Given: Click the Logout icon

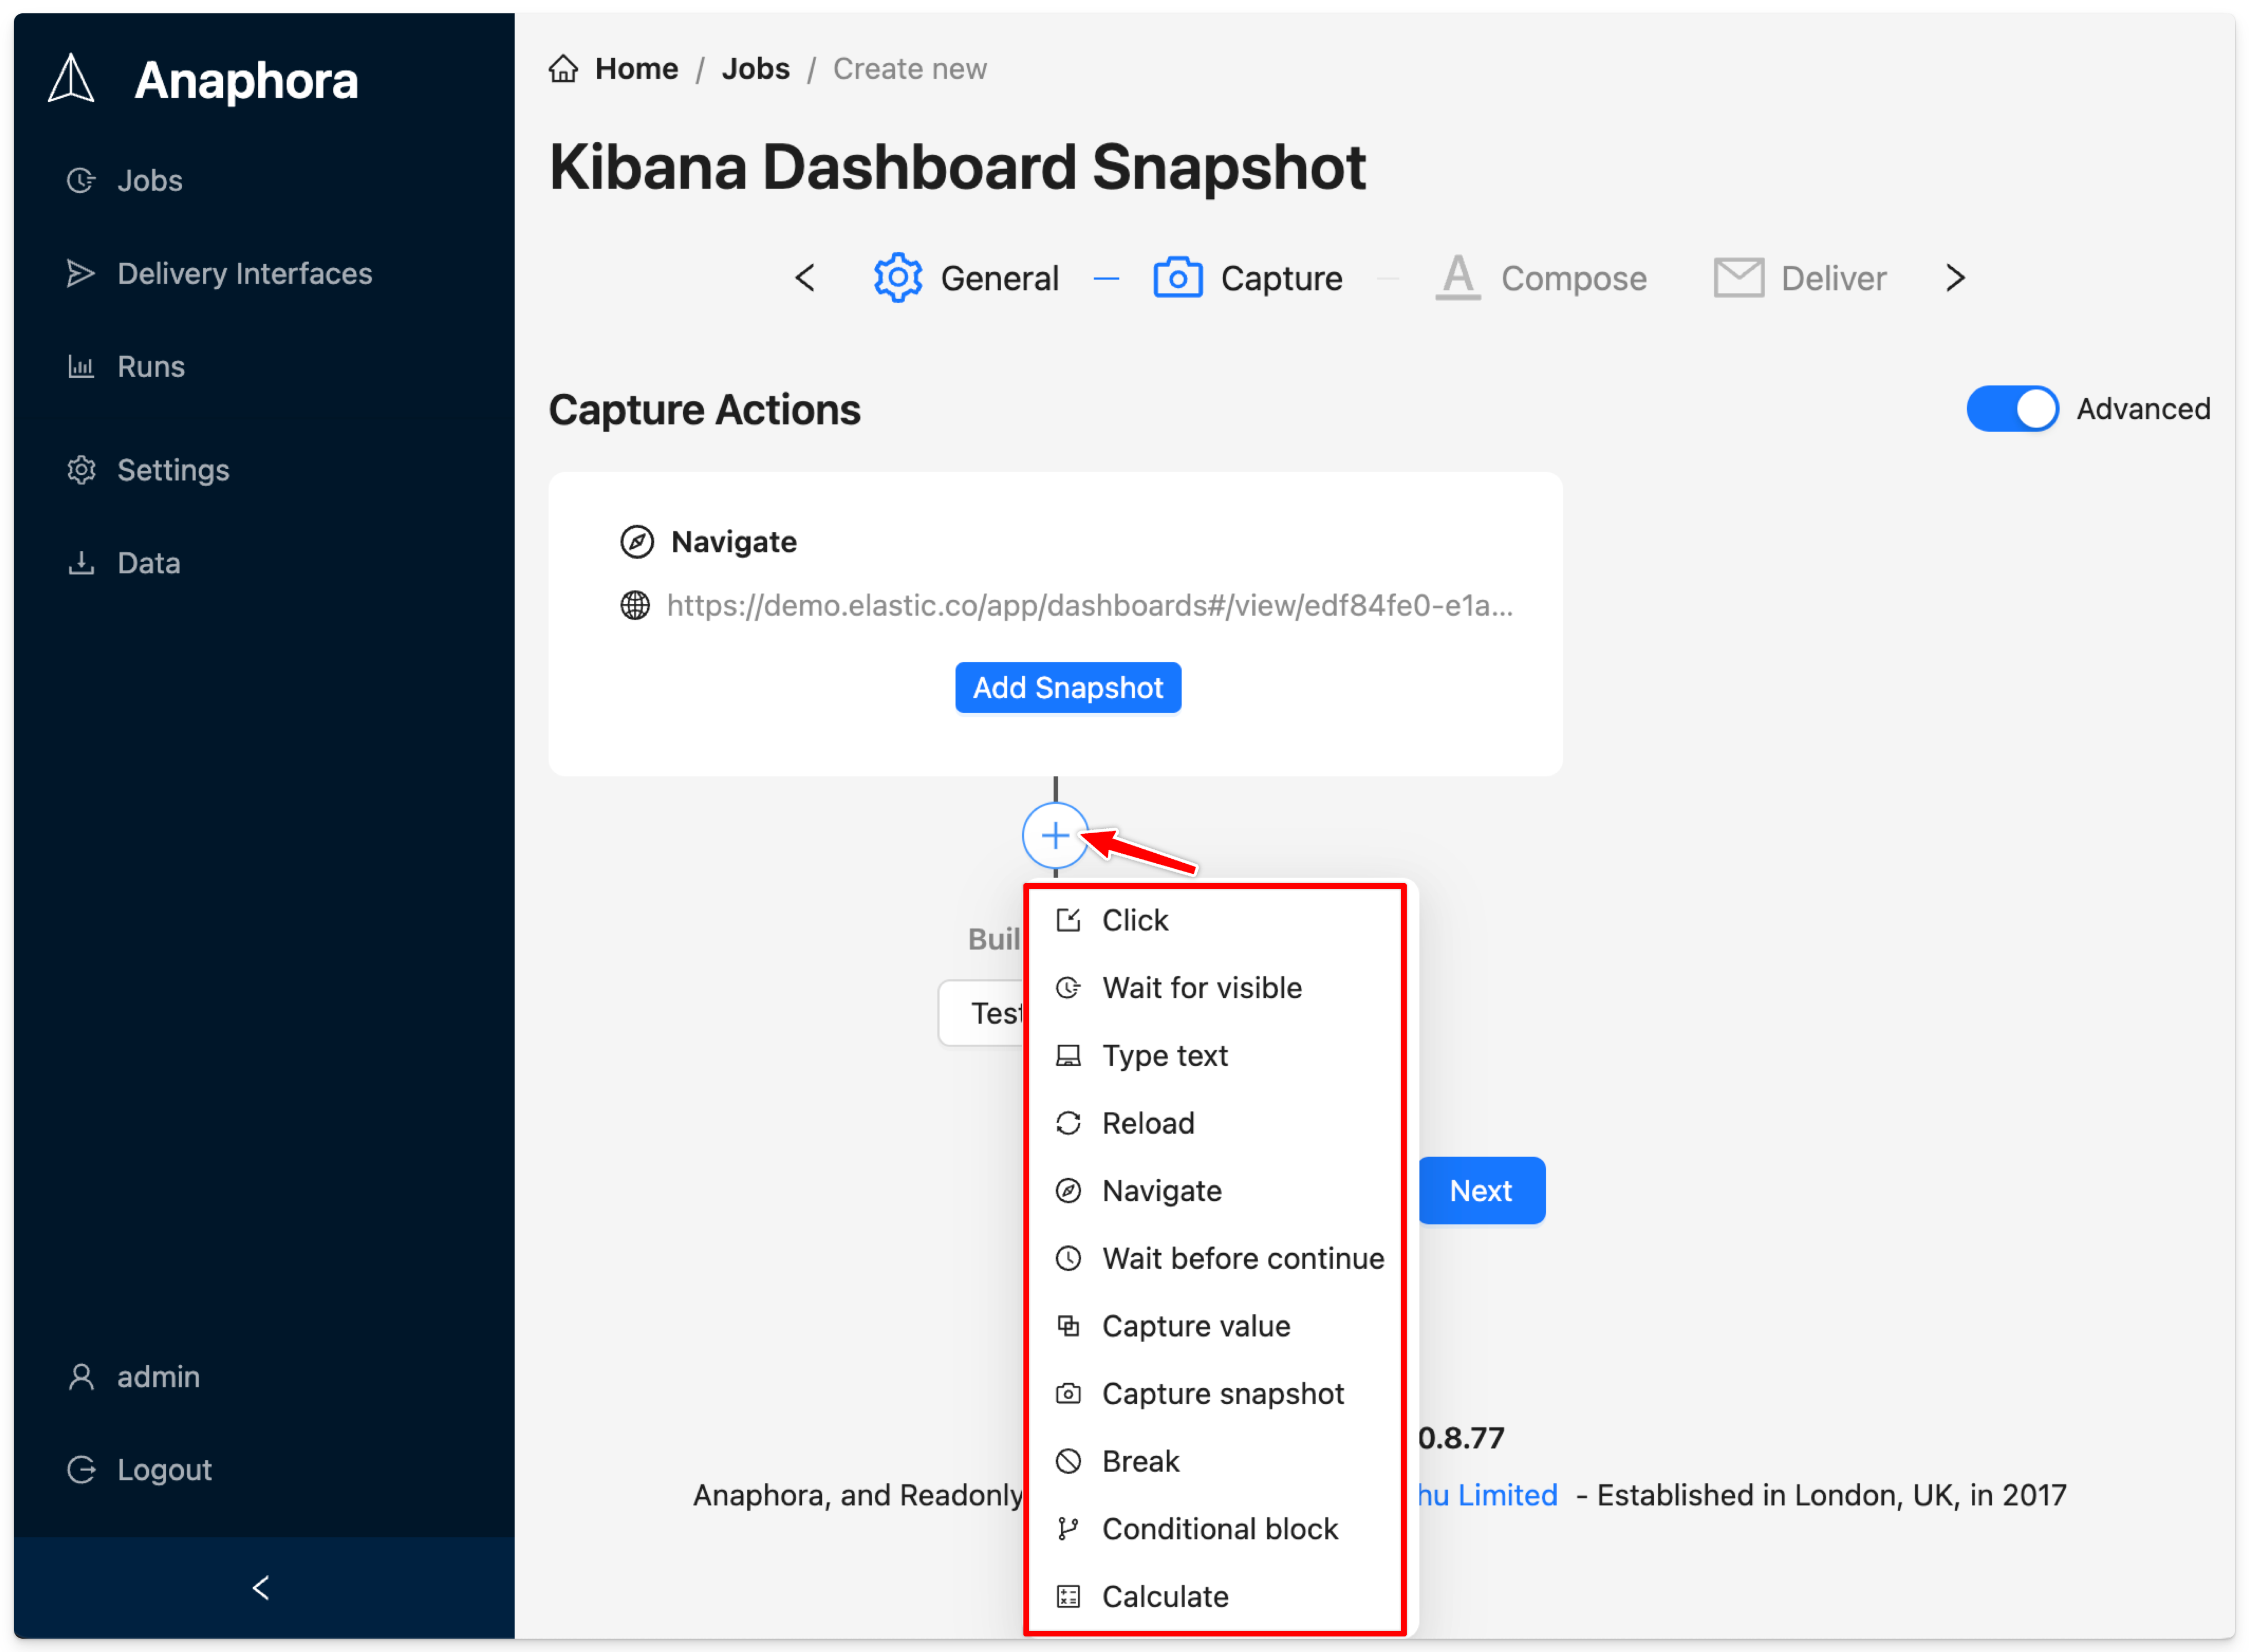Looking at the screenshot, I should [x=81, y=1469].
